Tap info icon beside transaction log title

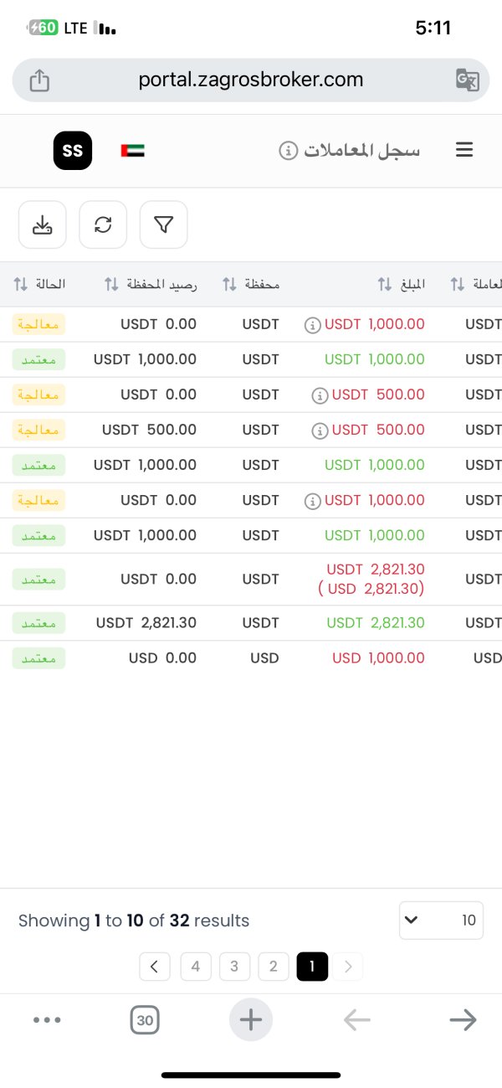(288, 151)
